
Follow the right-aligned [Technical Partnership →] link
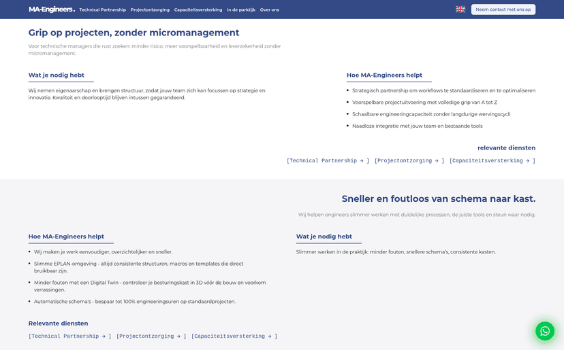tap(328, 161)
